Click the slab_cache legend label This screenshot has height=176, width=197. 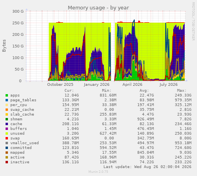[22, 114]
